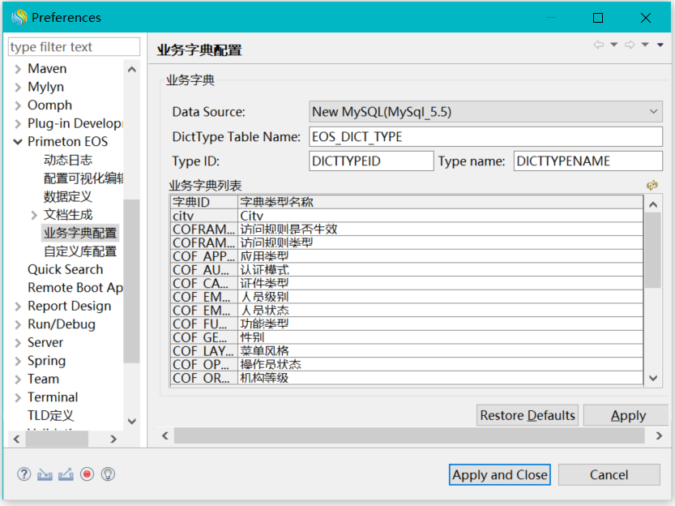This screenshot has height=506, width=675.
Task: Click the refresh dictionary list icon
Action: click(652, 186)
